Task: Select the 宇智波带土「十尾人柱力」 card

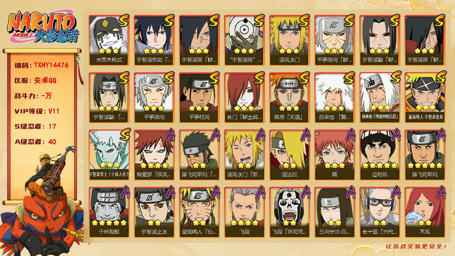Action: click(x=109, y=155)
